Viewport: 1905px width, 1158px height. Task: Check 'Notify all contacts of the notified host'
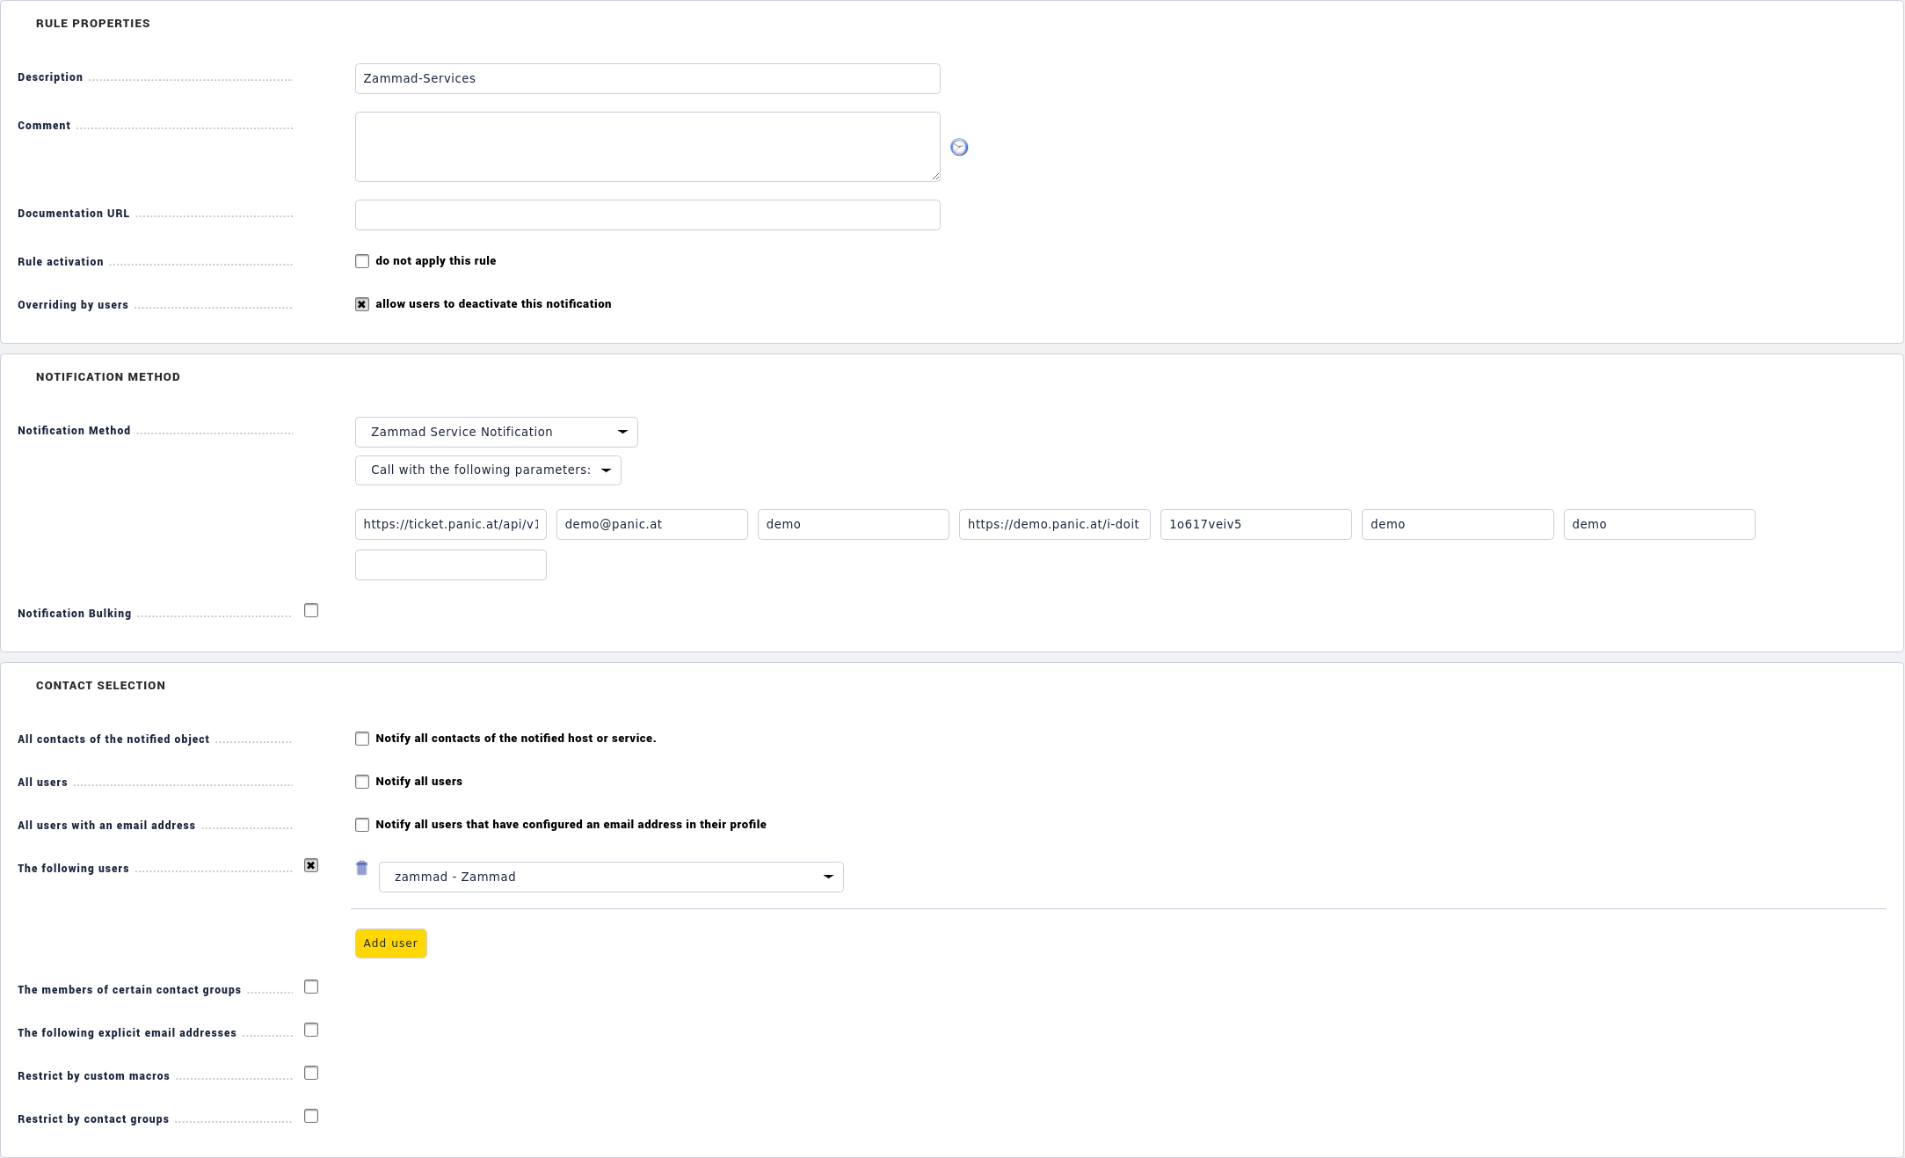tap(362, 739)
